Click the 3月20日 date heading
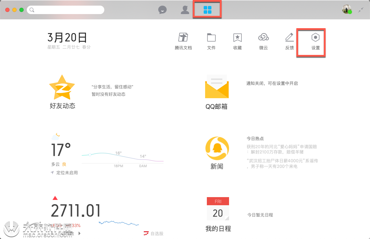This screenshot has height=239, width=370. pyautogui.click(x=67, y=37)
